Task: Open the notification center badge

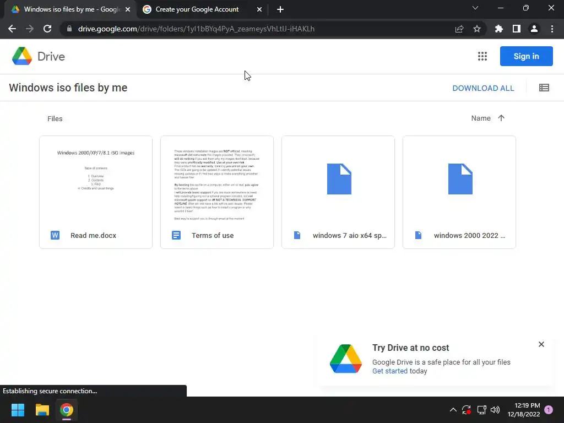Action: 549,410
